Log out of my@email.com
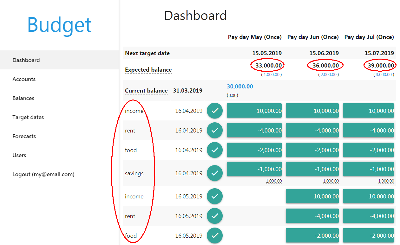This screenshot has width=400, height=245. pyautogui.click(x=43, y=174)
